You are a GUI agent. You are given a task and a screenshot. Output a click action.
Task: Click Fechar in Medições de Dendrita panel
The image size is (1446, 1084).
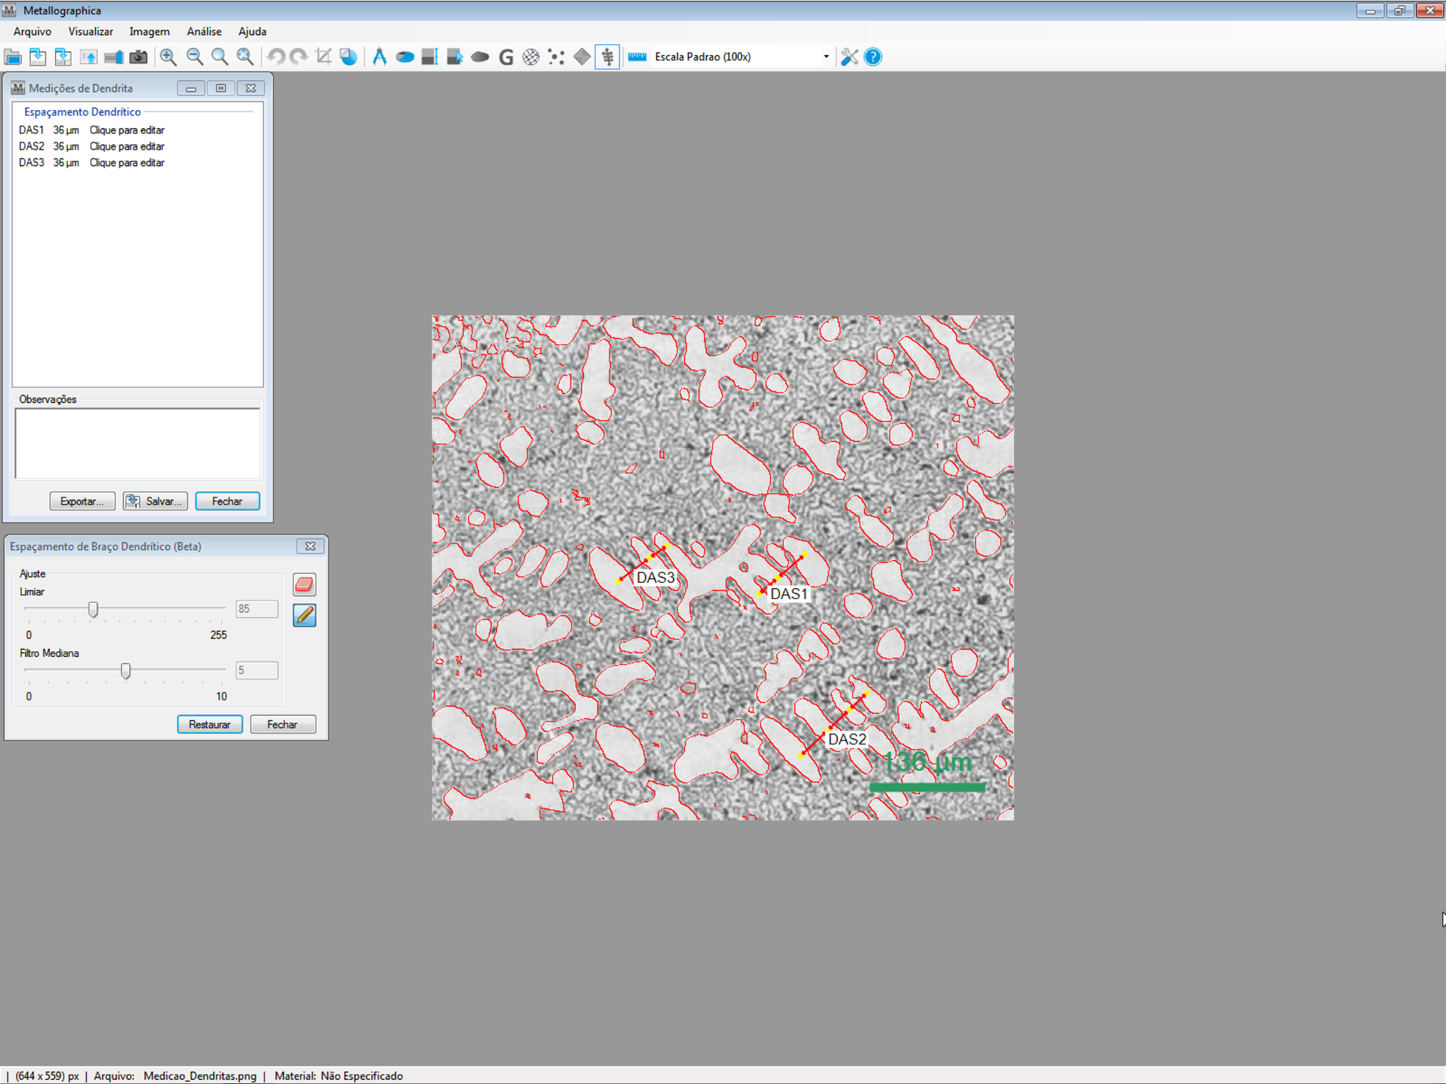227,501
